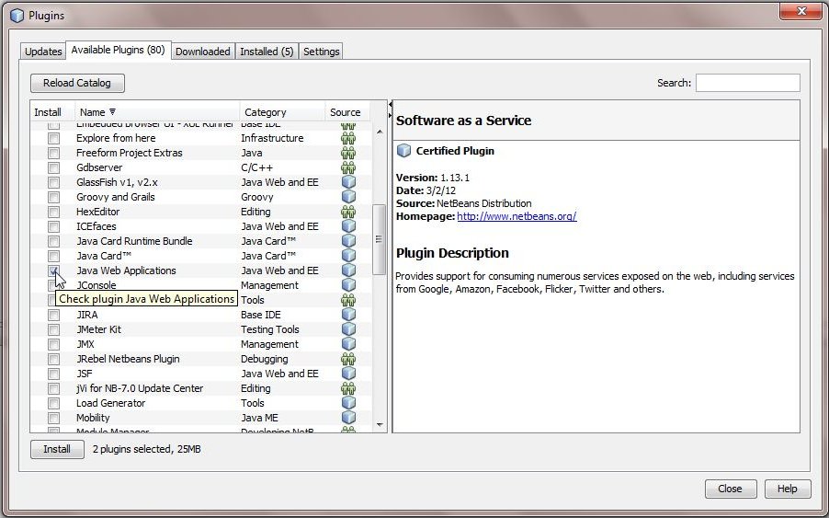Image resolution: width=829 pixels, height=518 pixels.
Task: Tick the Mobility plugin checkbox
Action: pyautogui.click(x=53, y=418)
